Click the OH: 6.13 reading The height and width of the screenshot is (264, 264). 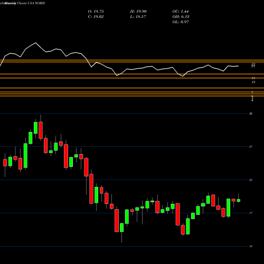tap(181, 17)
